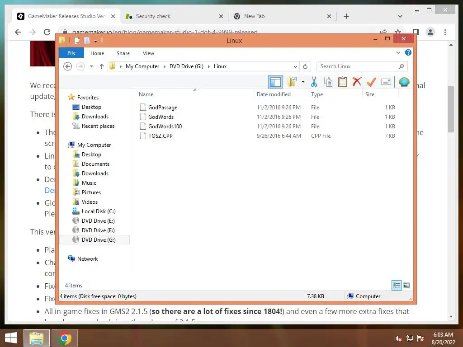
Task: Click the Classic Shell settings icon
Action: pos(404,82)
